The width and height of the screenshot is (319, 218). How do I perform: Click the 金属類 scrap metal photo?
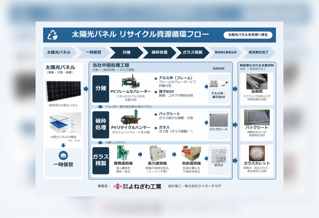tap(257, 82)
